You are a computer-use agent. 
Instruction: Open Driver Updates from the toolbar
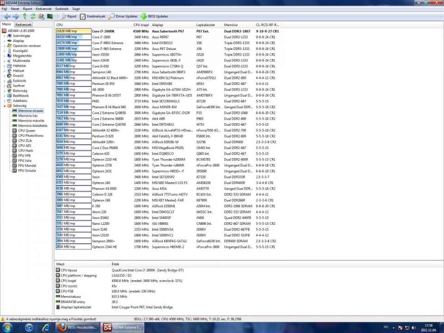pyautogui.click(x=123, y=17)
